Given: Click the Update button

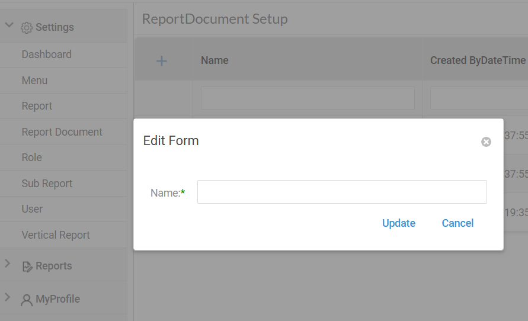Looking at the screenshot, I should click(399, 223).
